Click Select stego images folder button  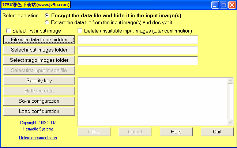39,60
